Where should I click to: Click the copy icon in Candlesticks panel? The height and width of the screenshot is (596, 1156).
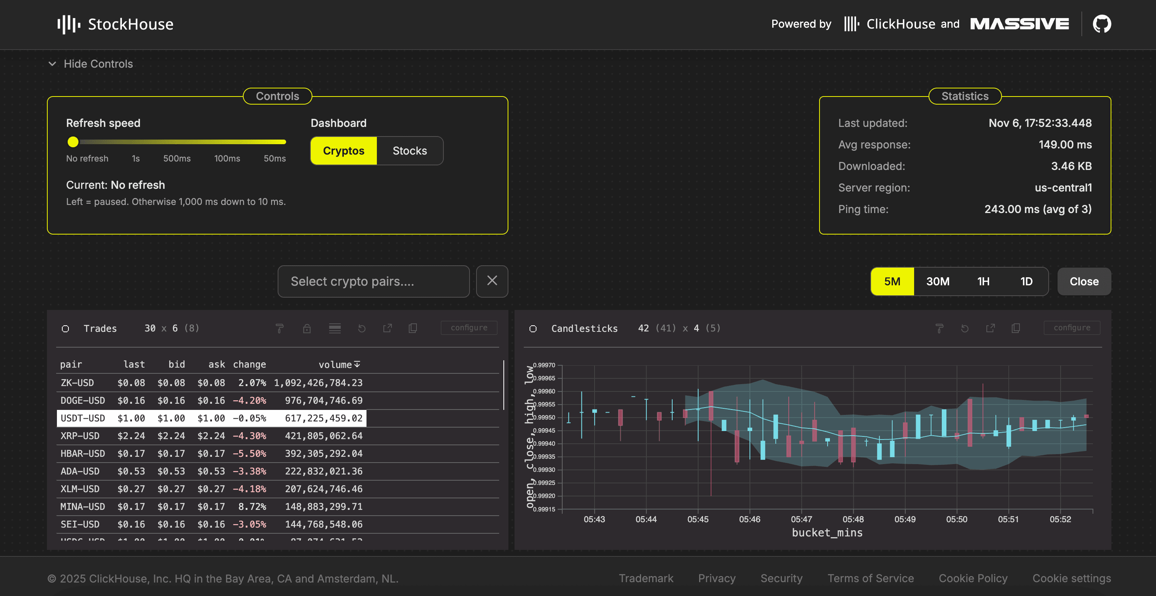1016,328
